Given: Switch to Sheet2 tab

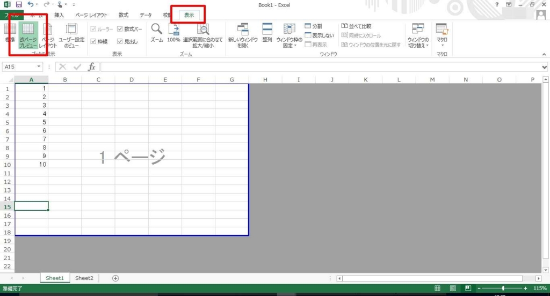Looking at the screenshot, I should 84,278.
